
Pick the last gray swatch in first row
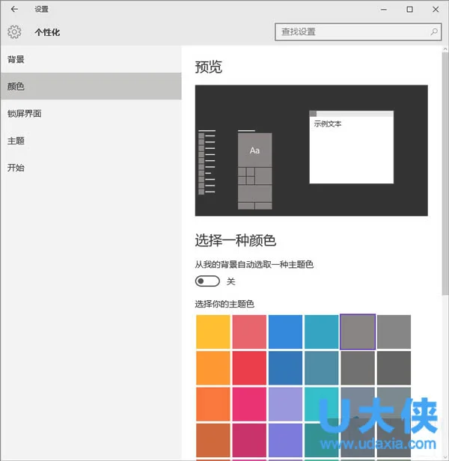(x=394, y=332)
